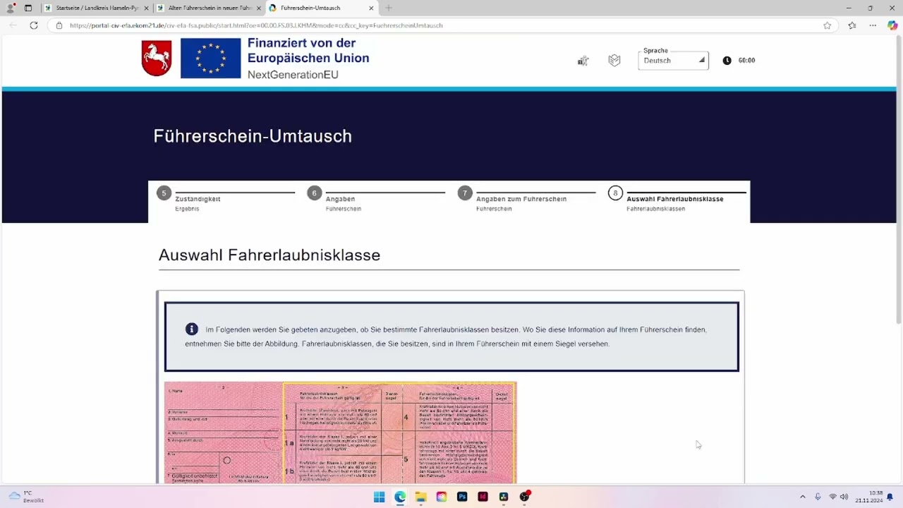Screen dimensions: 903x508
Task: Open the sign language info icon
Action: click(583, 61)
